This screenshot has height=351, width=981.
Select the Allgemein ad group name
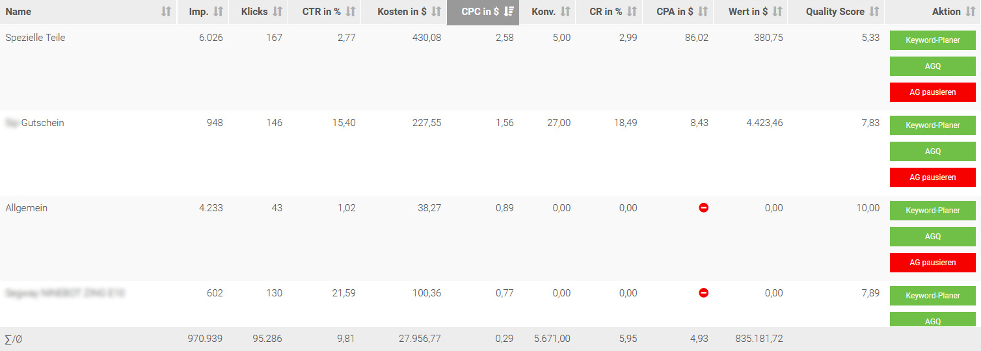click(x=26, y=208)
